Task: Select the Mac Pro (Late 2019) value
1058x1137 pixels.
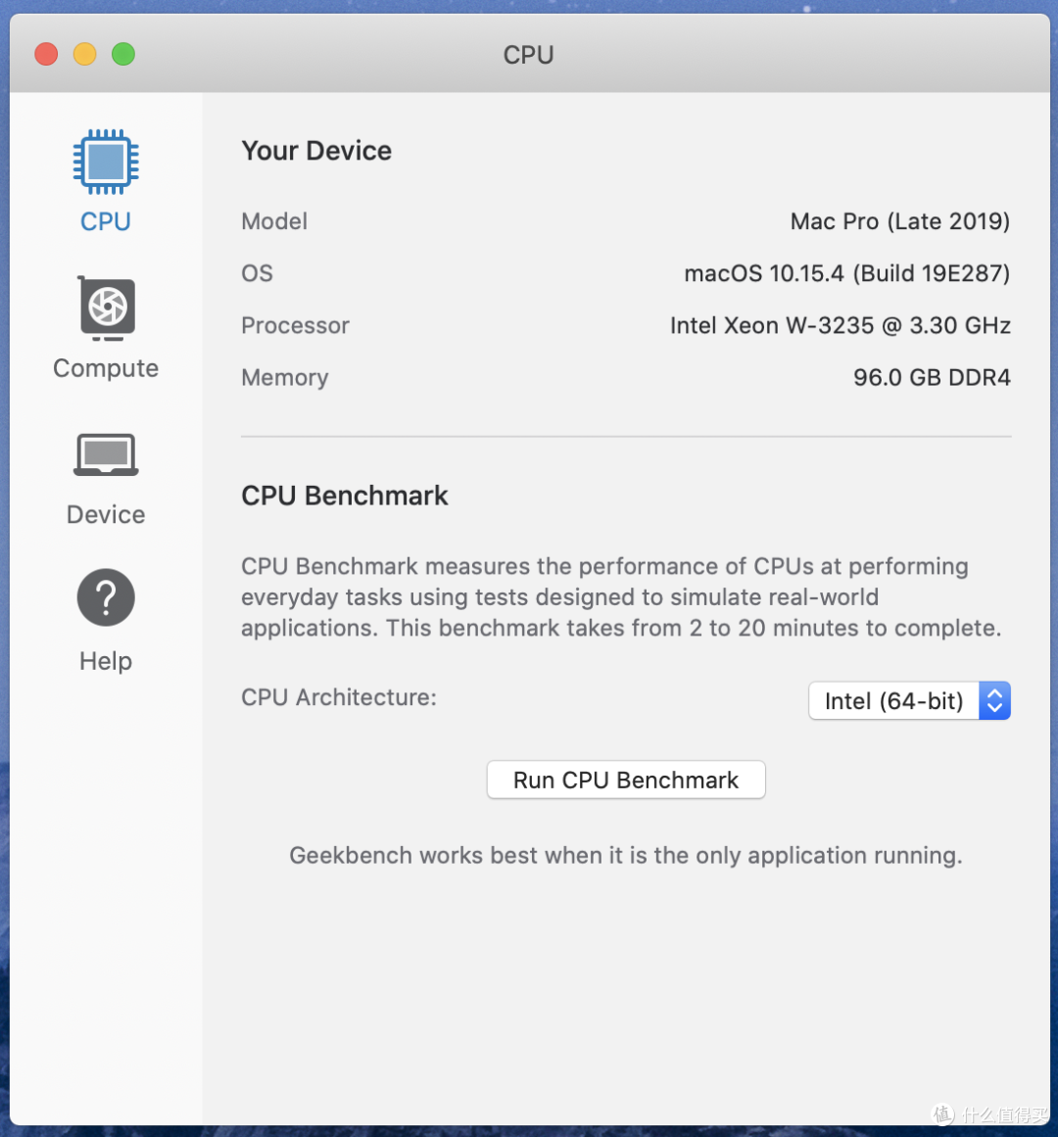Action: (900, 221)
